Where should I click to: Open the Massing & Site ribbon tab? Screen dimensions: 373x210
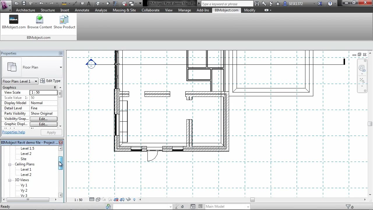coord(124,10)
